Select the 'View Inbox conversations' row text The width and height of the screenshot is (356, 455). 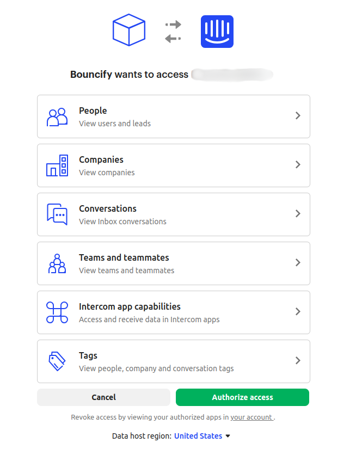(x=122, y=222)
